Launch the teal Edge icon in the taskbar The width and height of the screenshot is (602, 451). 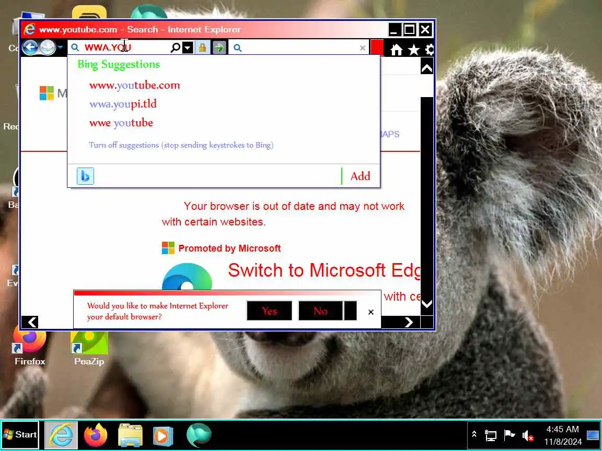(x=199, y=435)
